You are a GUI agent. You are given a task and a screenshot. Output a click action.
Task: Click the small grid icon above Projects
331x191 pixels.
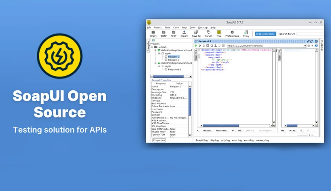[x=154, y=40]
